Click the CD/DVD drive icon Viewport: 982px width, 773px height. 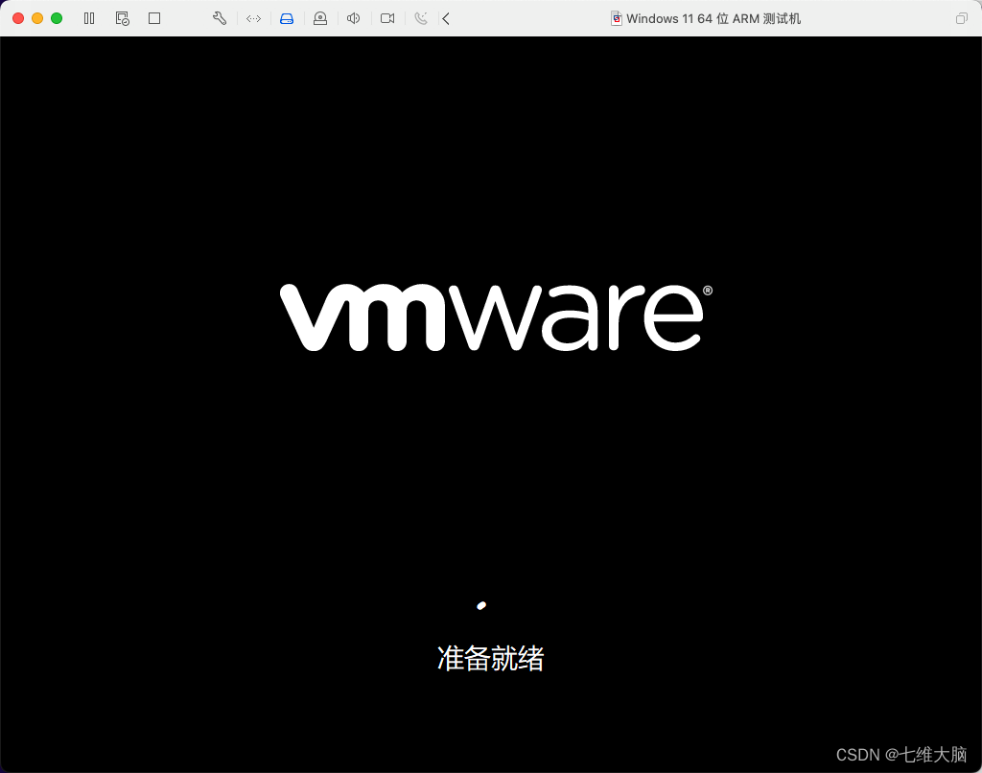click(320, 18)
